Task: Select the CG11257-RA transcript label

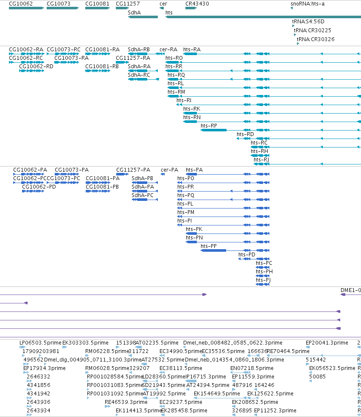Action: tap(133, 58)
